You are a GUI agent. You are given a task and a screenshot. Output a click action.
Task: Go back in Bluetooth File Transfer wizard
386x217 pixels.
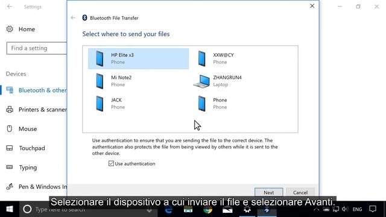(73, 17)
